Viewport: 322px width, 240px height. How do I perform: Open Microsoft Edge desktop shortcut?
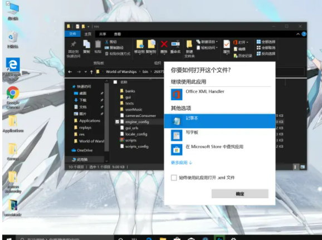point(13,69)
